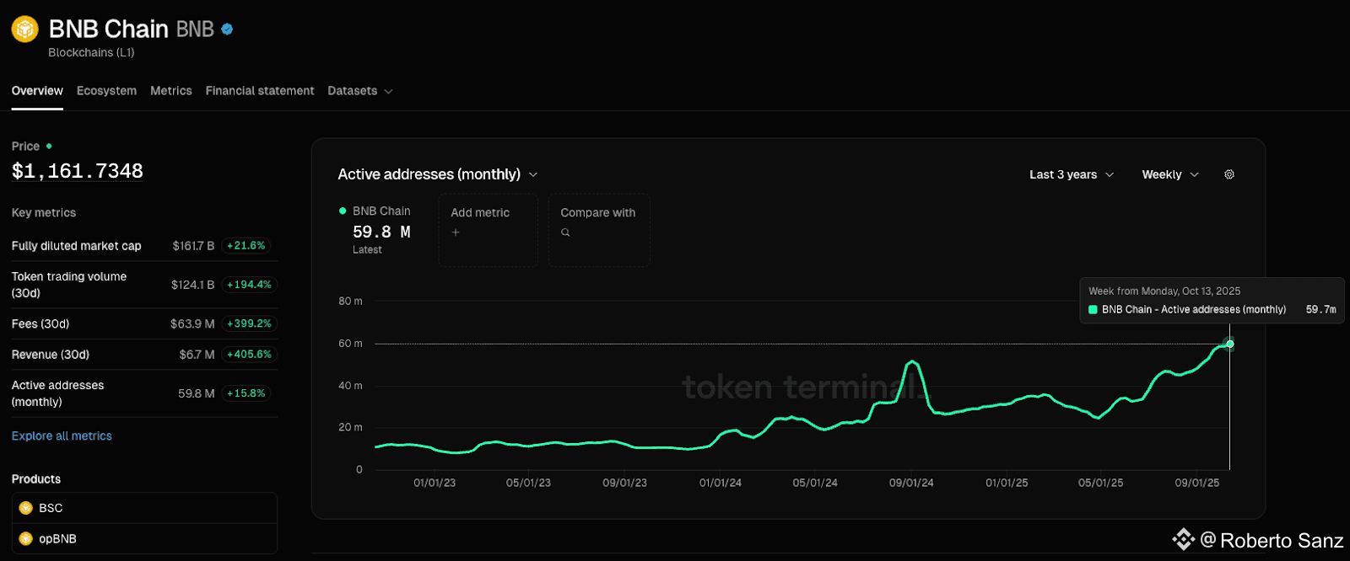Open chart settings gear icon
Screen dimensions: 1350x561
click(x=1229, y=174)
